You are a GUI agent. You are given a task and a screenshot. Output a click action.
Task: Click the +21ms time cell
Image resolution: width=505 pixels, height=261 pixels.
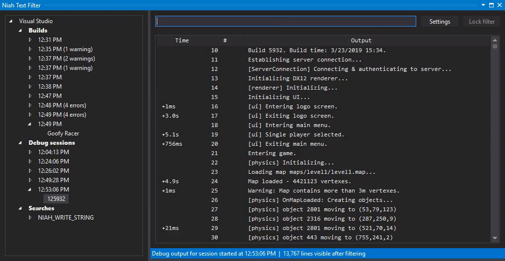coord(170,228)
